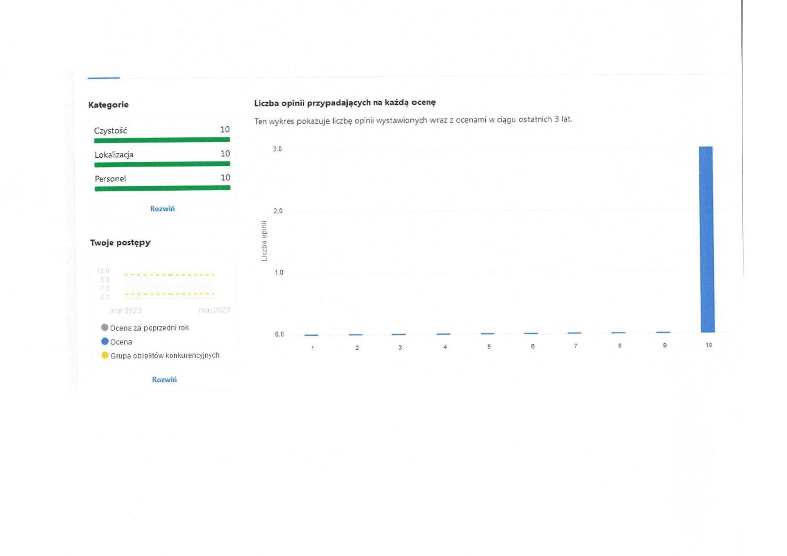
Task: Click the 2.0 value on the chart axis
Action: coord(278,211)
